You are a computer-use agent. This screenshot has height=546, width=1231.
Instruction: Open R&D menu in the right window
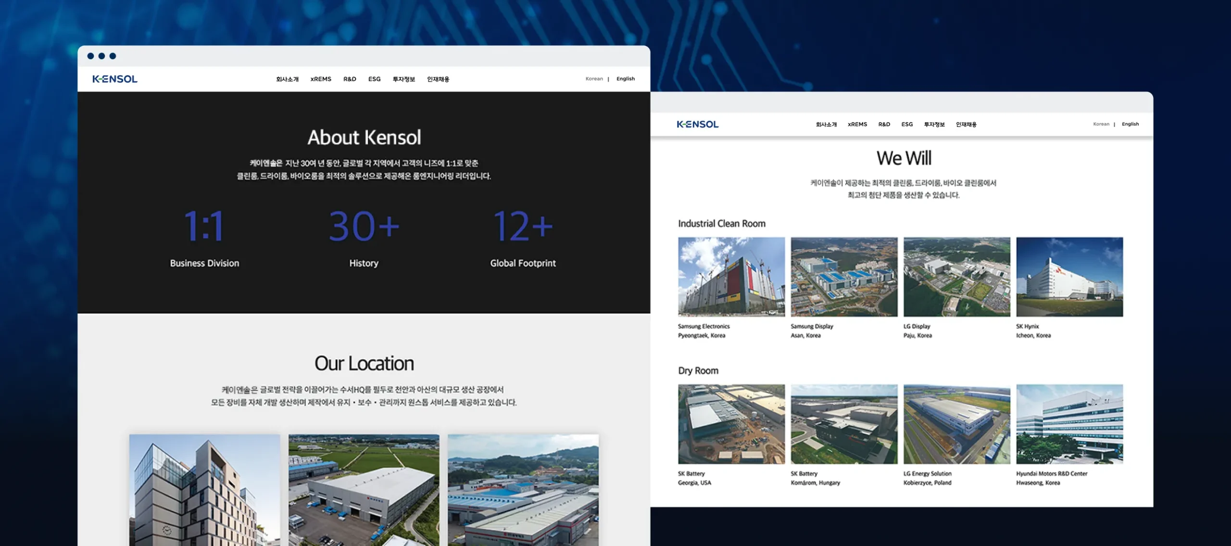[884, 124]
